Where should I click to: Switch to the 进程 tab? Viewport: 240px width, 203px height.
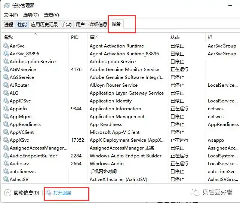tap(9, 24)
